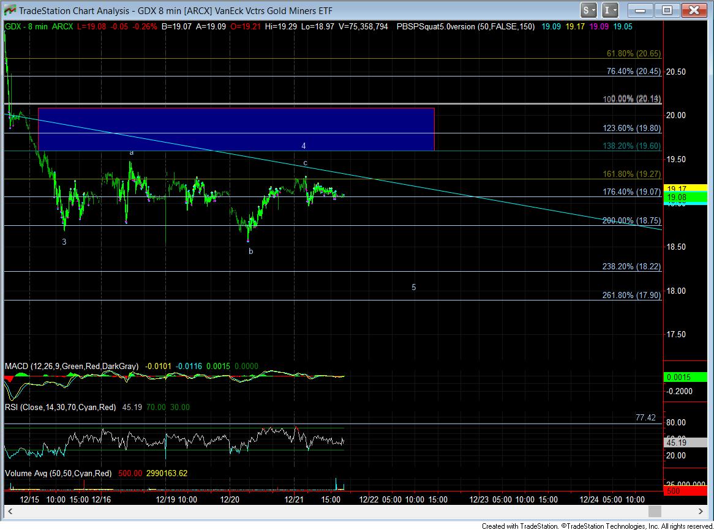Image resolution: width=714 pixels, height=530 pixels.
Task: Click the '17.50' price axis value
Action: pos(676,334)
